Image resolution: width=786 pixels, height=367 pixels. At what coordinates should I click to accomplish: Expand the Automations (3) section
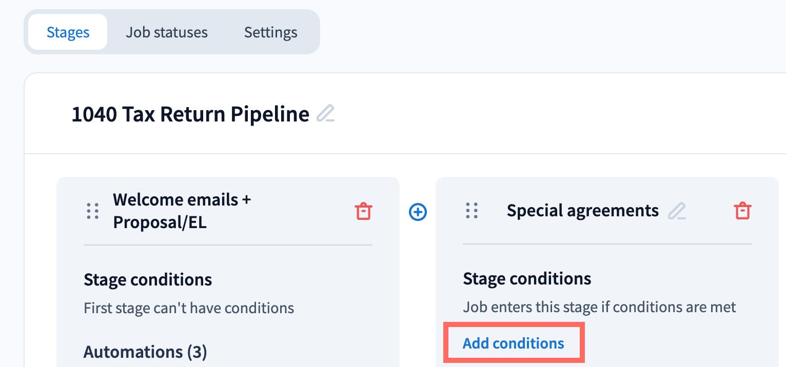(x=145, y=352)
